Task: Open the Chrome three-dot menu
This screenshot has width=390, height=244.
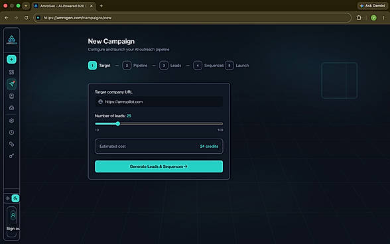Action: 383,18
